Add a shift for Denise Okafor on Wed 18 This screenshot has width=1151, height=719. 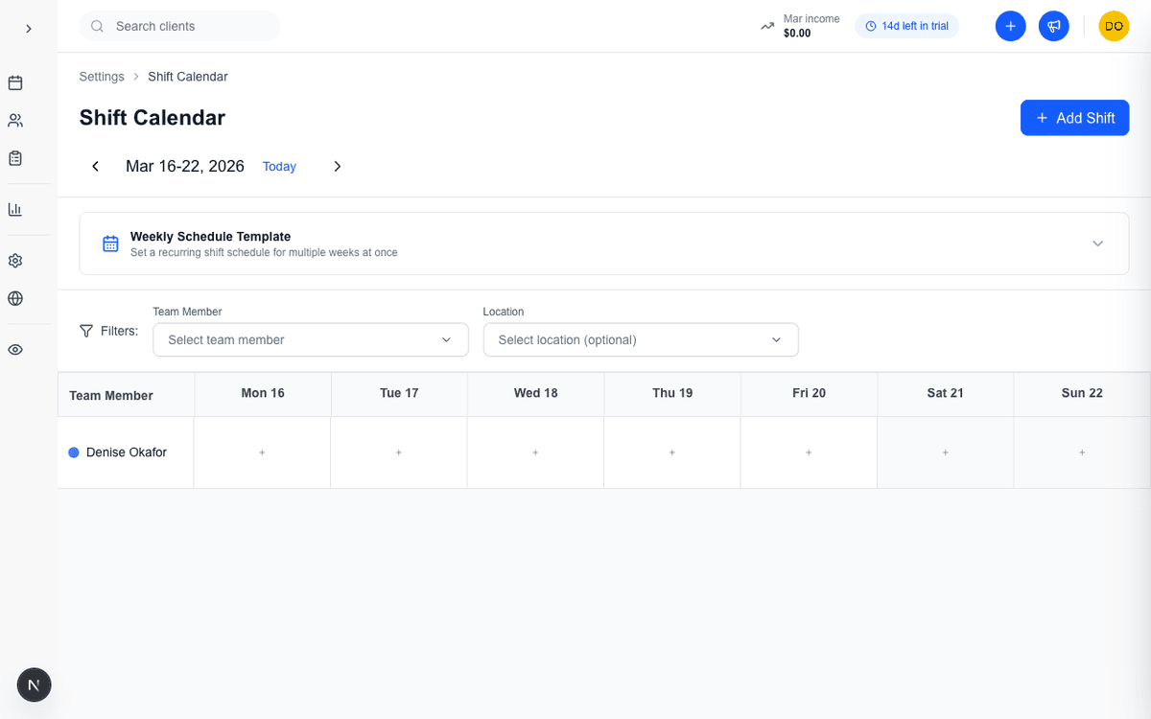click(x=535, y=452)
